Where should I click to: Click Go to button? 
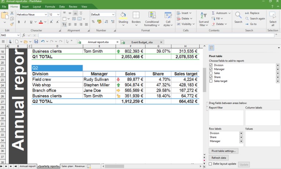point(251,24)
